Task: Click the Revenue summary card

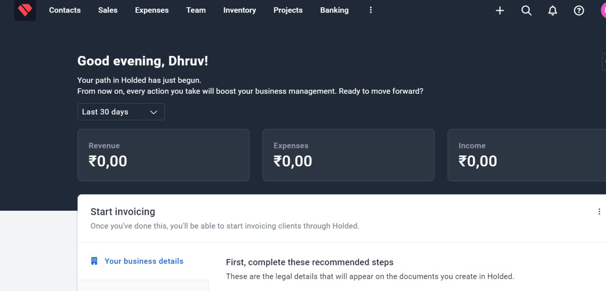Action: pyautogui.click(x=163, y=155)
